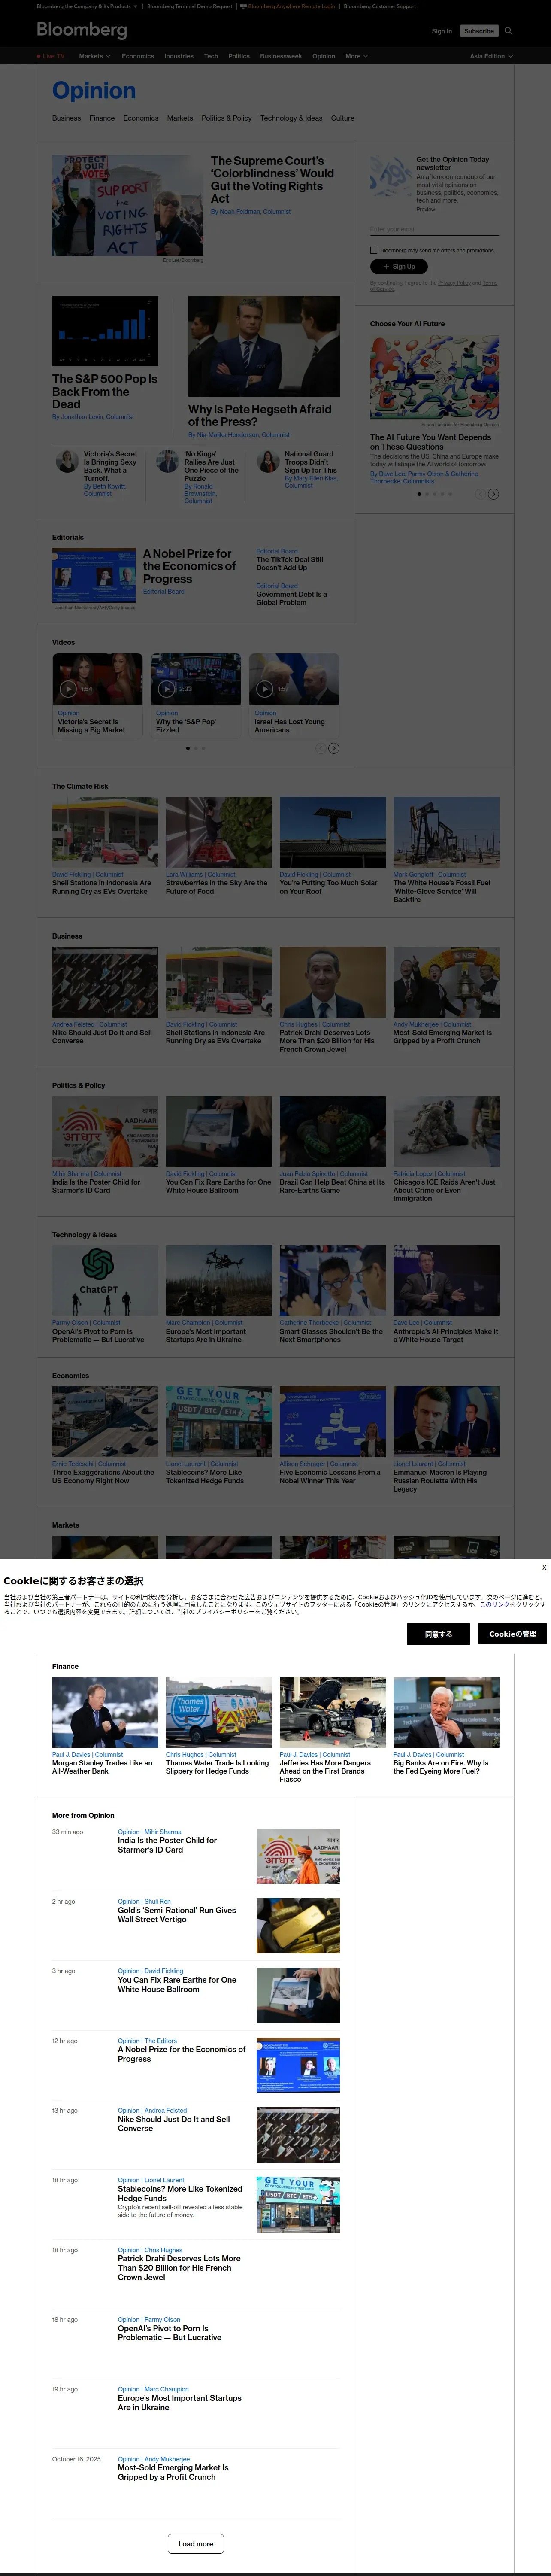Viewport: 551px width, 2576px height.
Task: Open the search magnifier icon in header
Action: [x=508, y=31]
